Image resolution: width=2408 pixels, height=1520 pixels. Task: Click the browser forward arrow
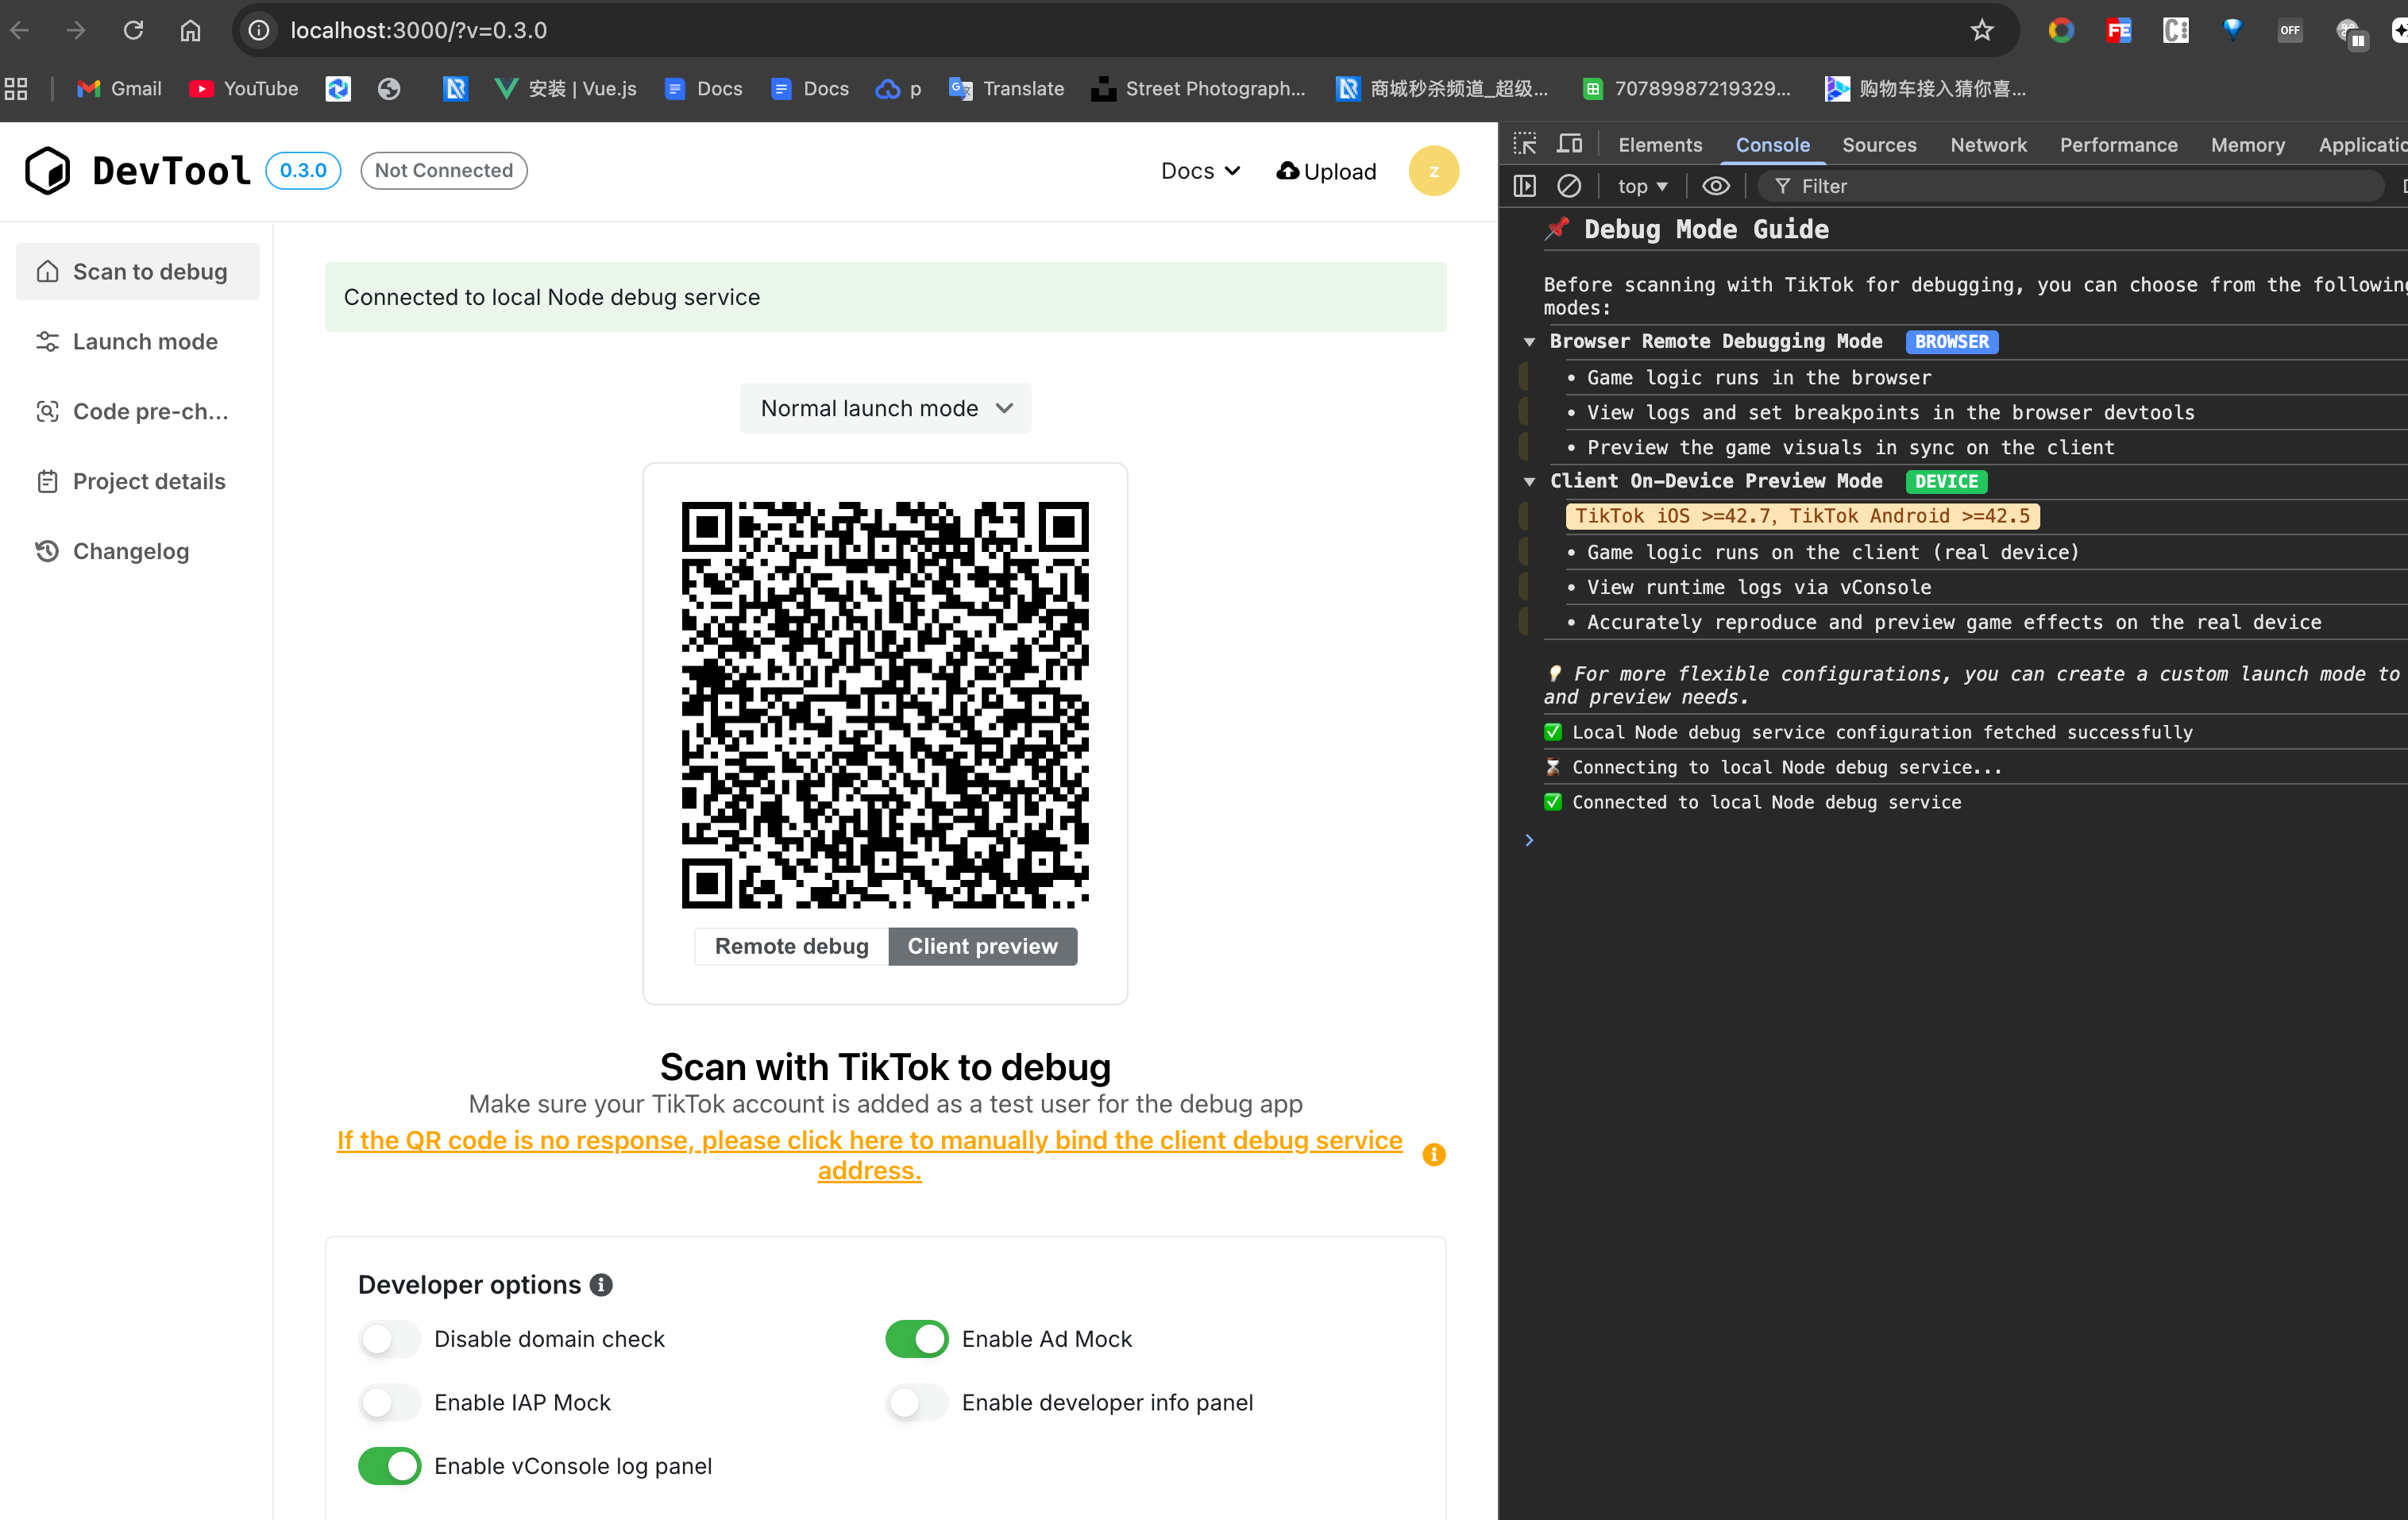coord(76,30)
